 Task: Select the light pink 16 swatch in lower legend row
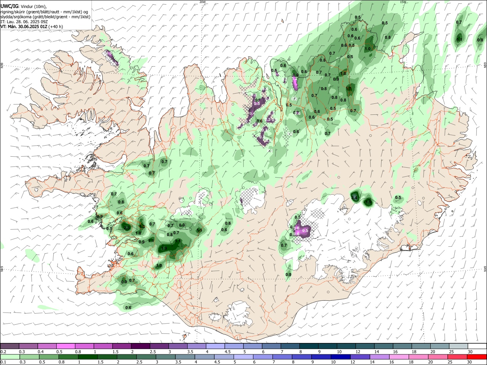click(x=399, y=357)
